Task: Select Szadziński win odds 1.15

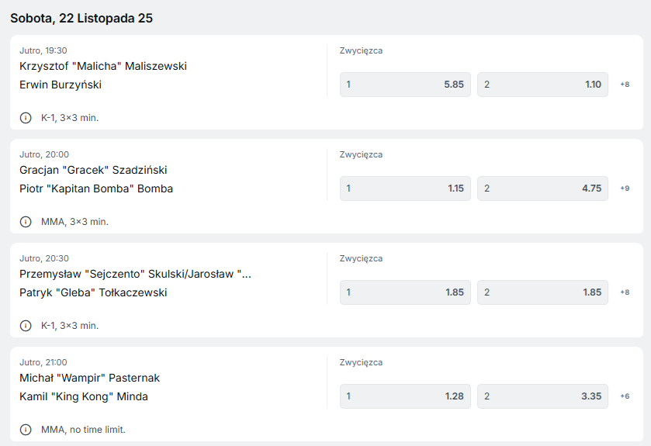Action: coord(405,188)
